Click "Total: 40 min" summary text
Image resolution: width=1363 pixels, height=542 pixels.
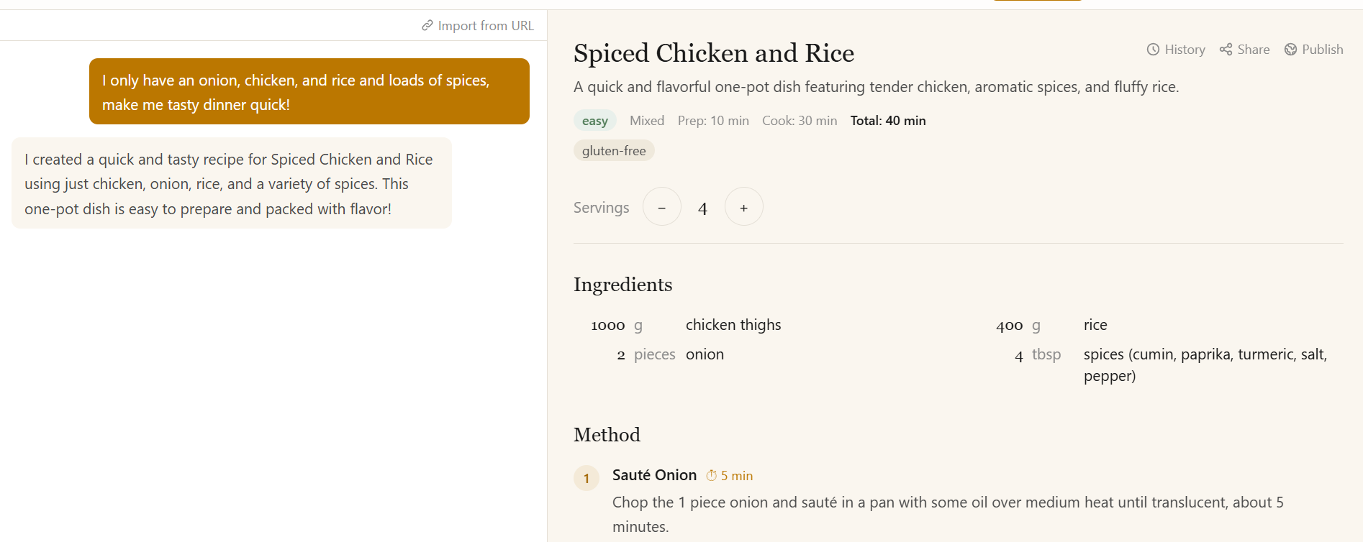click(x=887, y=120)
